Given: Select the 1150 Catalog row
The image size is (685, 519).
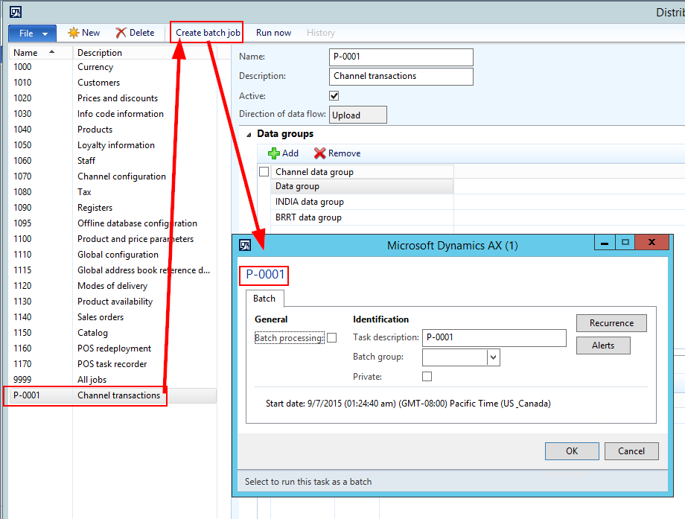Looking at the screenshot, I should [112, 333].
